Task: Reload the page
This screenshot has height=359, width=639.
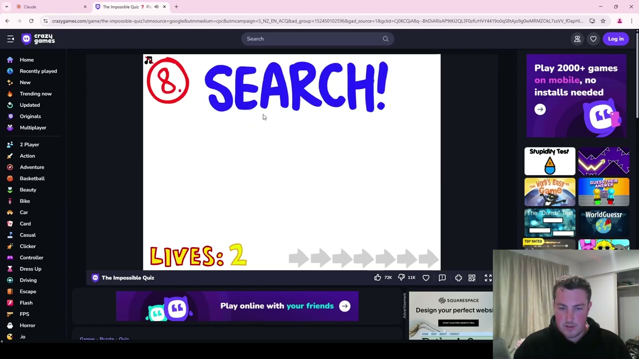Action: click(31, 21)
